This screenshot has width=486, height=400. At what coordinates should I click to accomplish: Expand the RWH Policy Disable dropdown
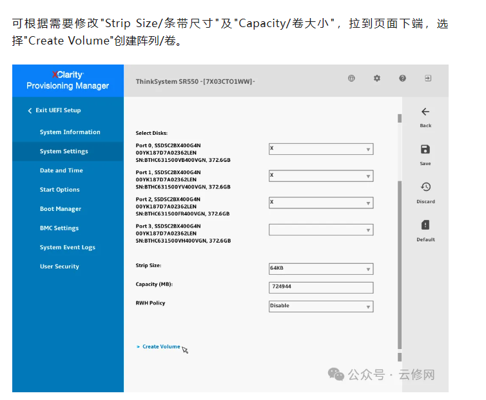coord(321,306)
